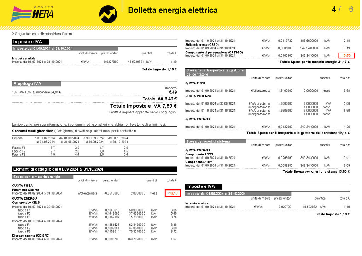The height and width of the screenshot is (256, 362).
Task: Click the black trend-arrow circle icon
Action: pos(108,14)
